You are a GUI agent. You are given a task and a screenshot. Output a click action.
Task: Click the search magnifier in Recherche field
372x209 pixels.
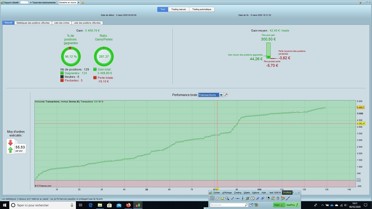point(246,205)
